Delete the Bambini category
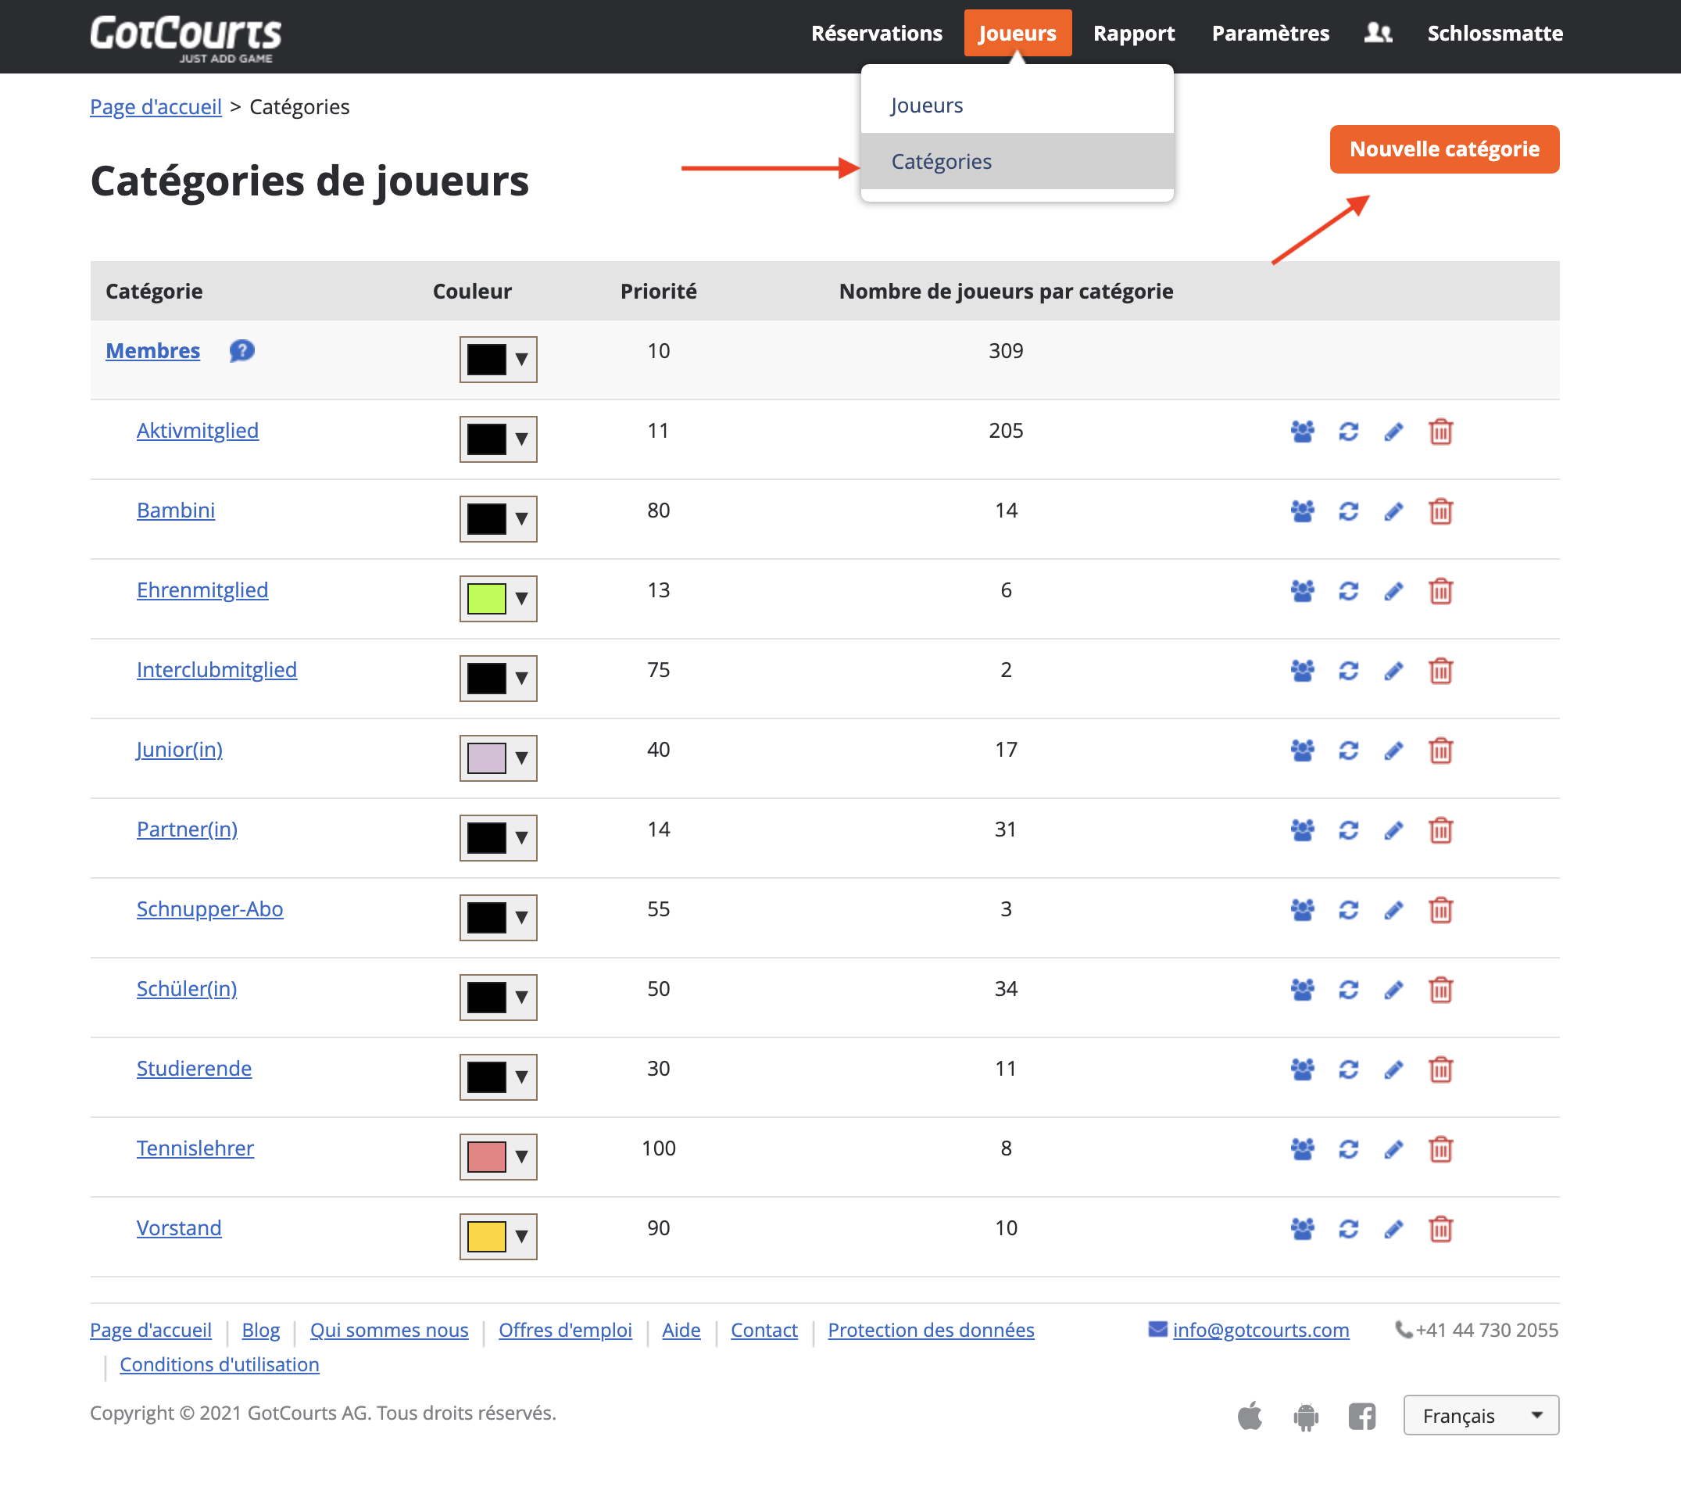1681x1494 pixels. [x=1440, y=511]
